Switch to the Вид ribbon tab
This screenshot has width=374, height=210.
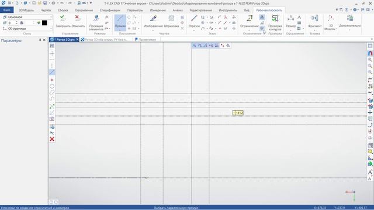[247, 10]
